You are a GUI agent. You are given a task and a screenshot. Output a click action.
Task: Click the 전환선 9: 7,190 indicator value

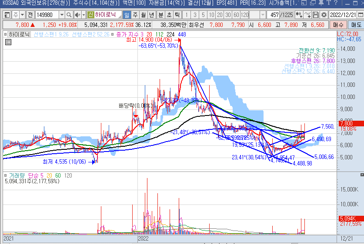point(317,50)
